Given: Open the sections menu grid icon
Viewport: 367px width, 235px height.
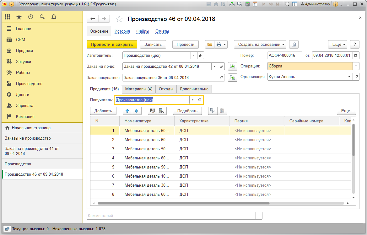Looking at the screenshot, I should (x=8, y=17).
